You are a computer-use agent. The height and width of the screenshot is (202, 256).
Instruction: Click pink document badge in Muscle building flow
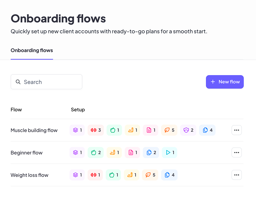[150, 130]
